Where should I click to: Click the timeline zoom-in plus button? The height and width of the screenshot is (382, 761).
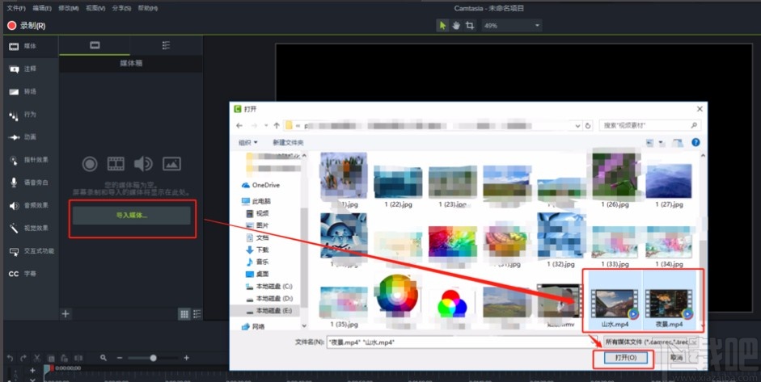[x=186, y=358]
